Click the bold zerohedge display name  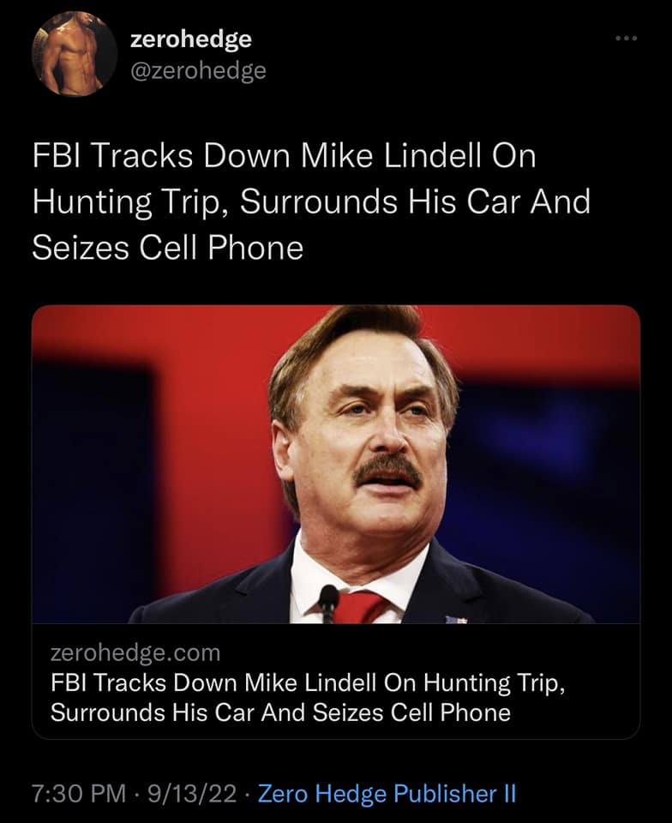click(x=190, y=39)
